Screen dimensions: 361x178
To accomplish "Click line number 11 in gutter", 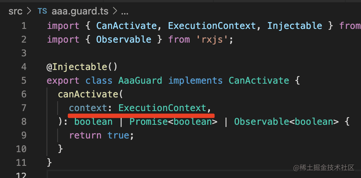I will pos(21,163).
